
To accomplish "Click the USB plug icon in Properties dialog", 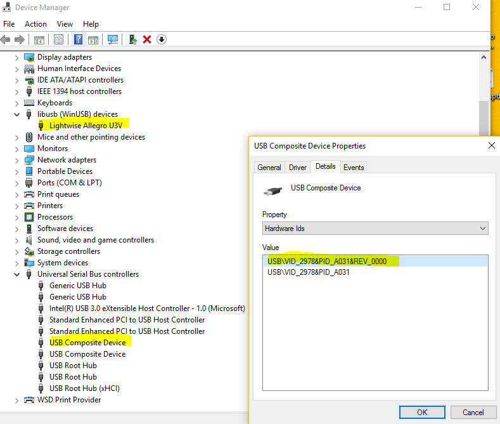I will [272, 191].
